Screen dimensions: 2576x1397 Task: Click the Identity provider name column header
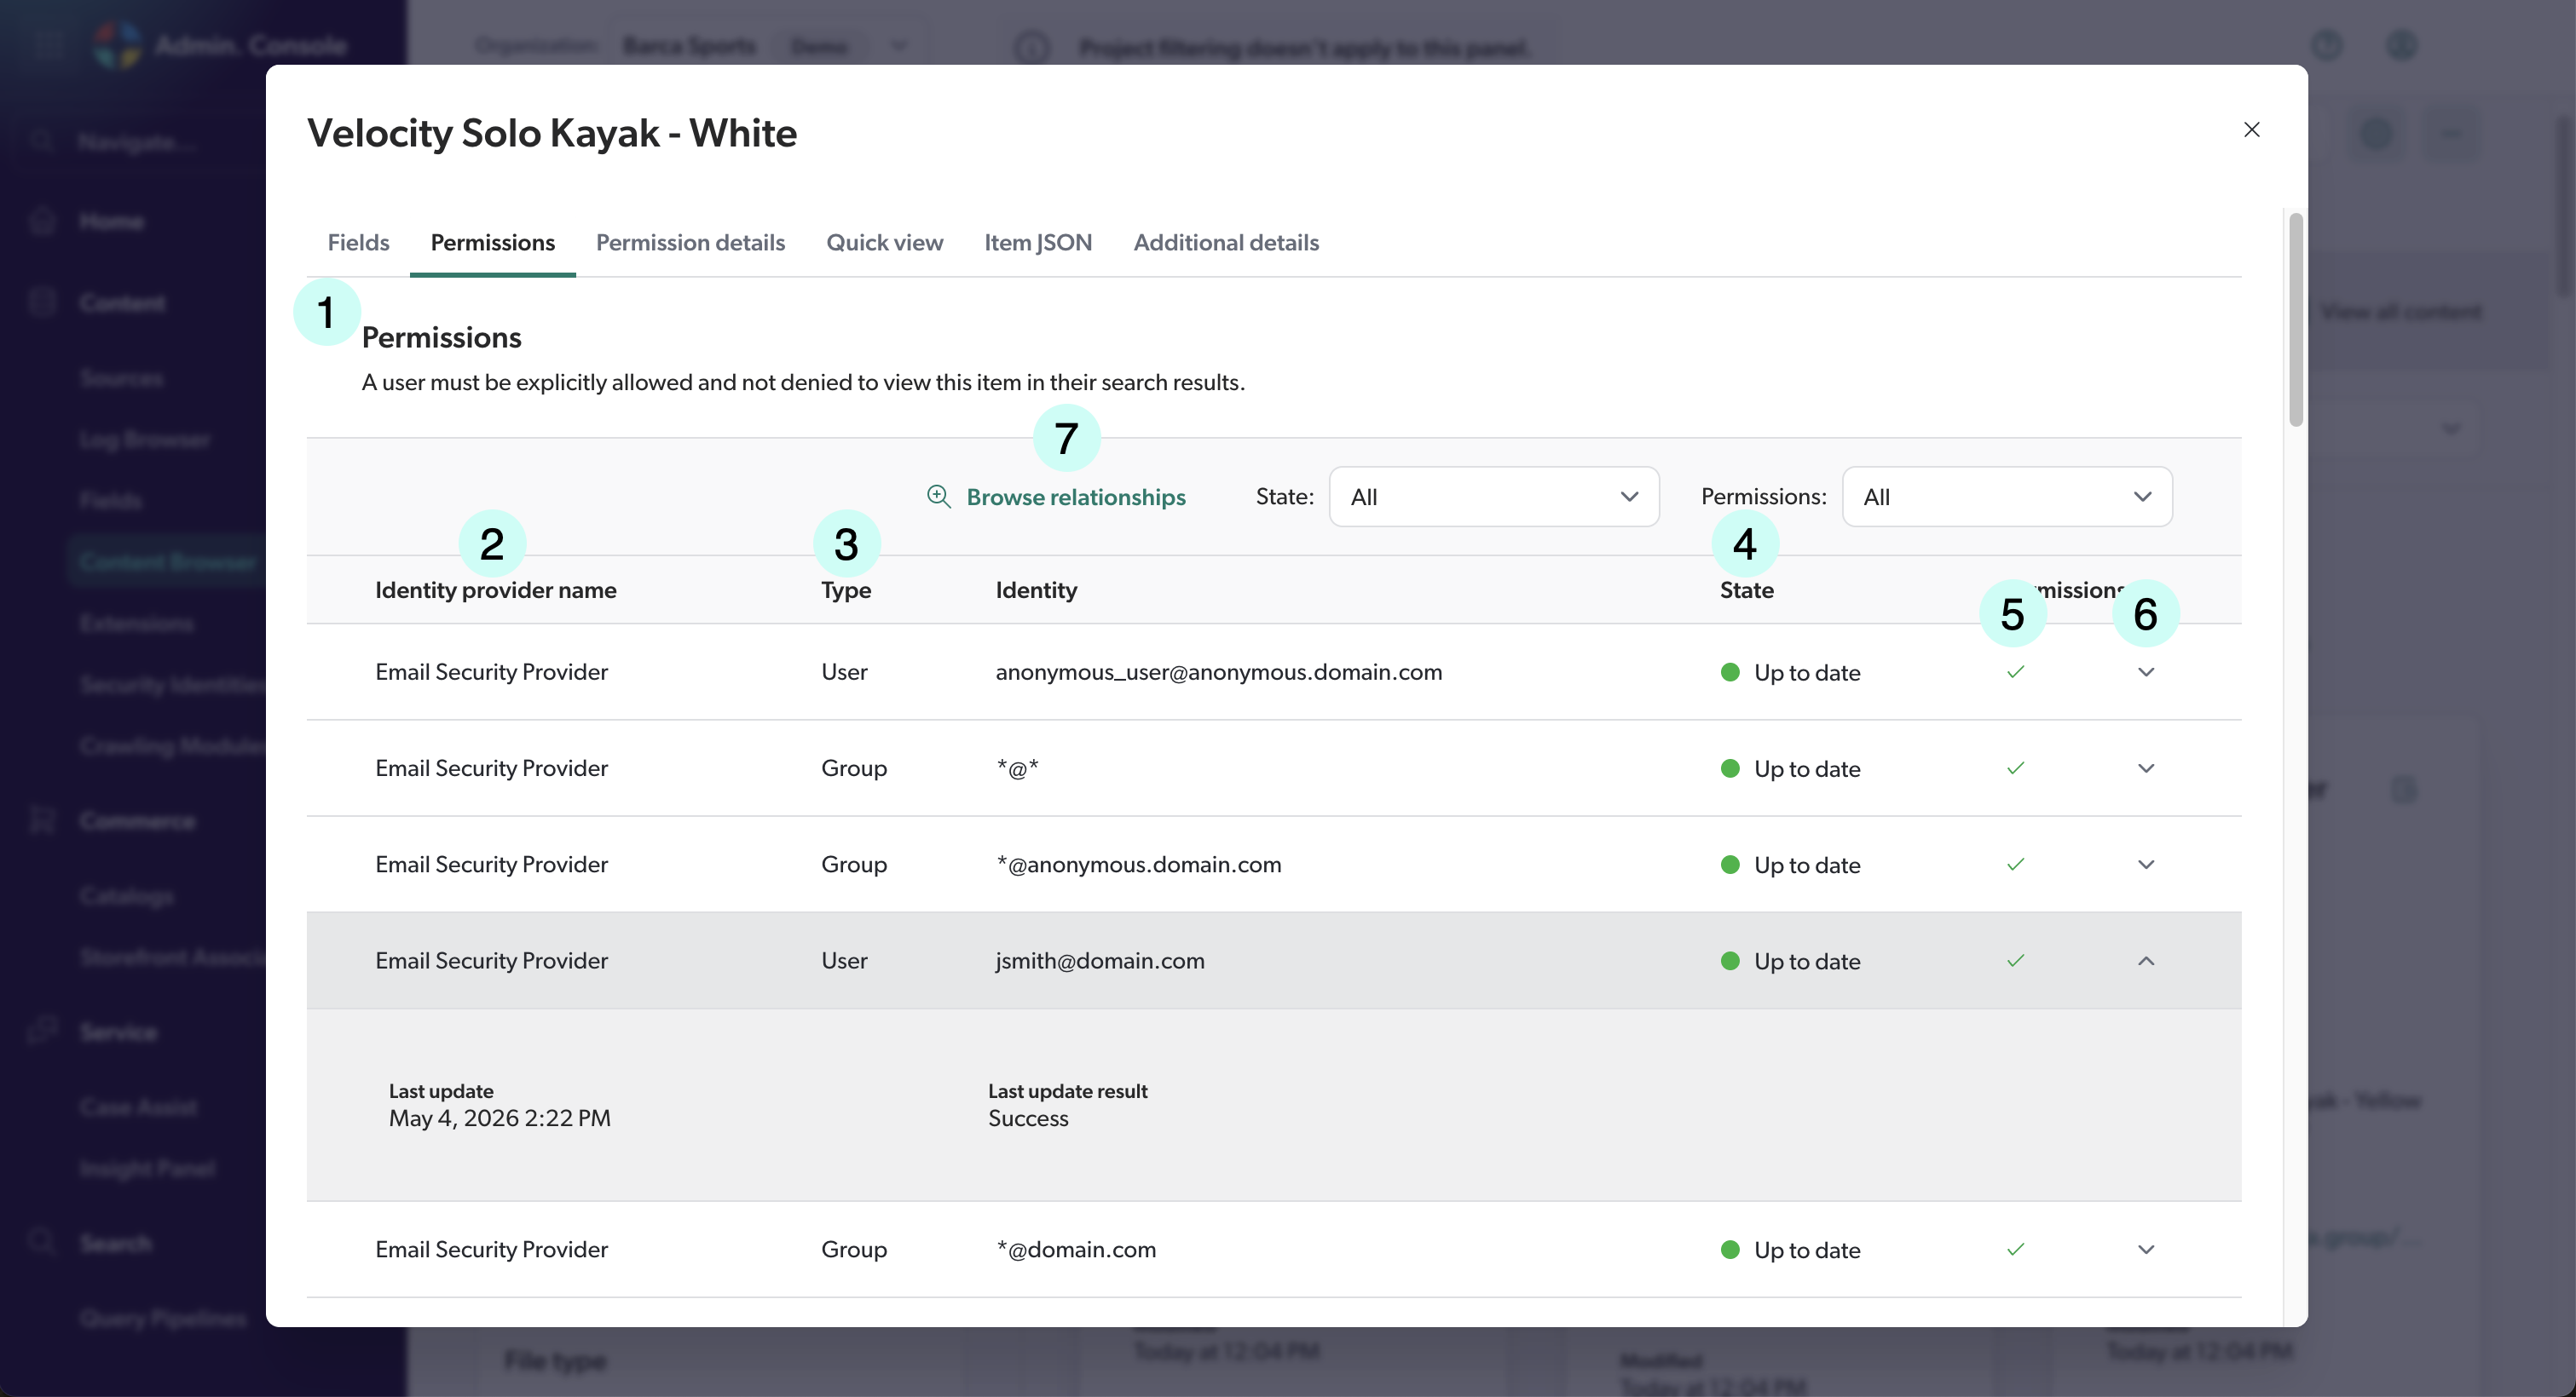(495, 589)
